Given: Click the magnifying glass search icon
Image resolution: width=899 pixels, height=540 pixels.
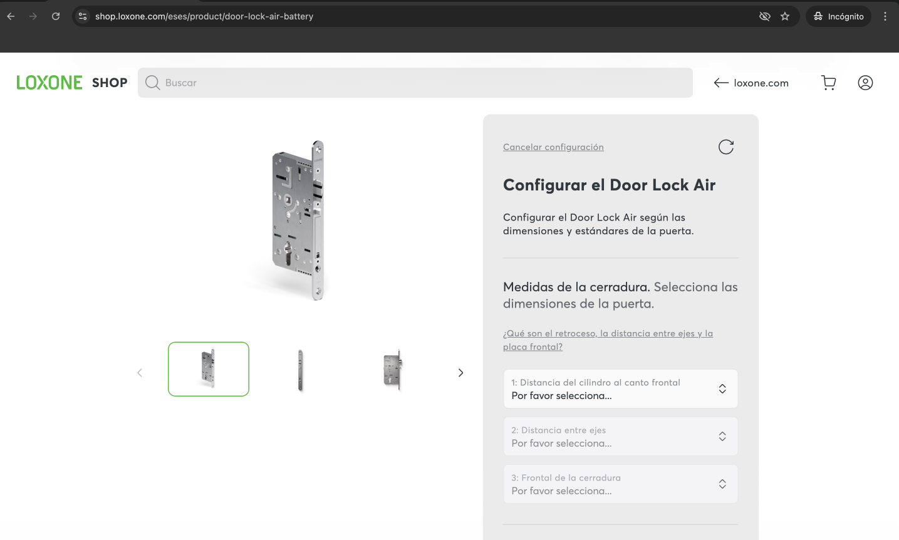Looking at the screenshot, I should (152, 83).
